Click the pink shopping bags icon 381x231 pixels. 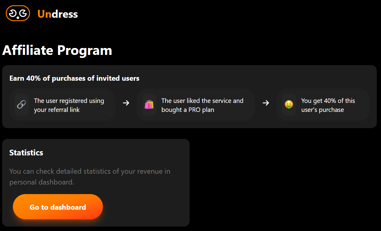[149, 105]
